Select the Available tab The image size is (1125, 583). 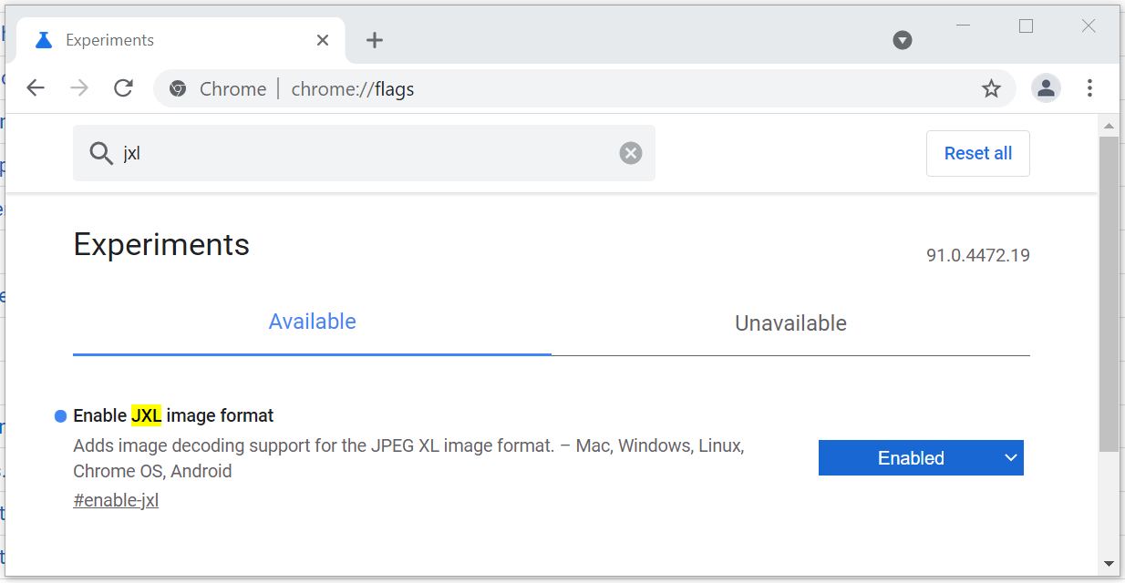click(x=312, y=322)
